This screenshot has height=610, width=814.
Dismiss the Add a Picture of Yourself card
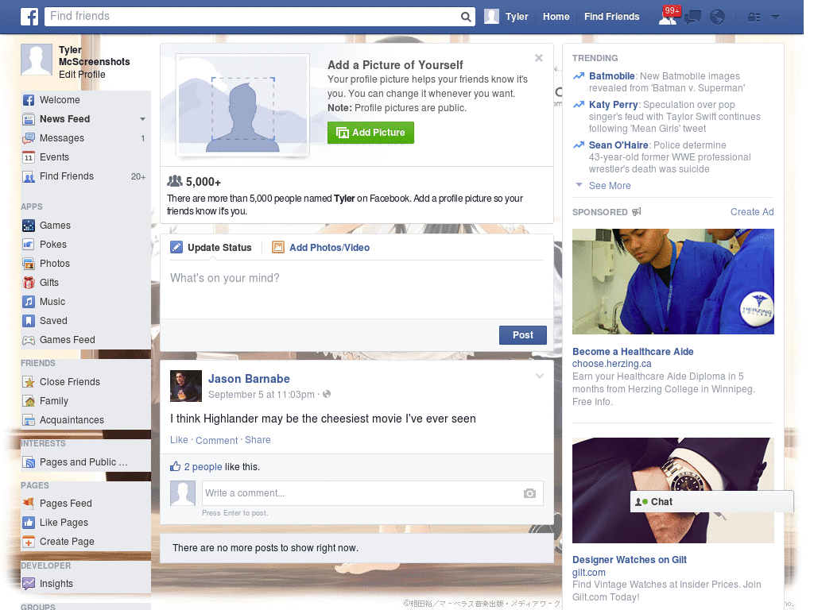(539, 58)
